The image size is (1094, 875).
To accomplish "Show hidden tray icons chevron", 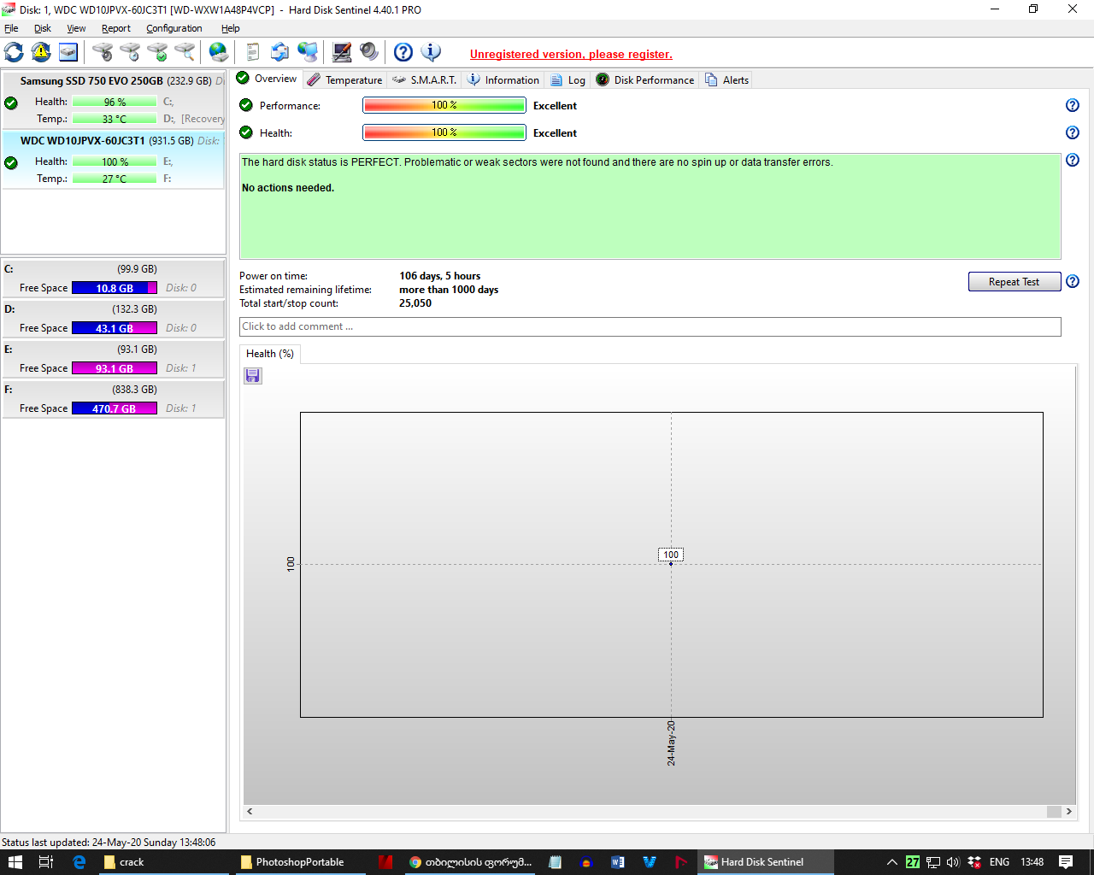I will pos(891,862).
